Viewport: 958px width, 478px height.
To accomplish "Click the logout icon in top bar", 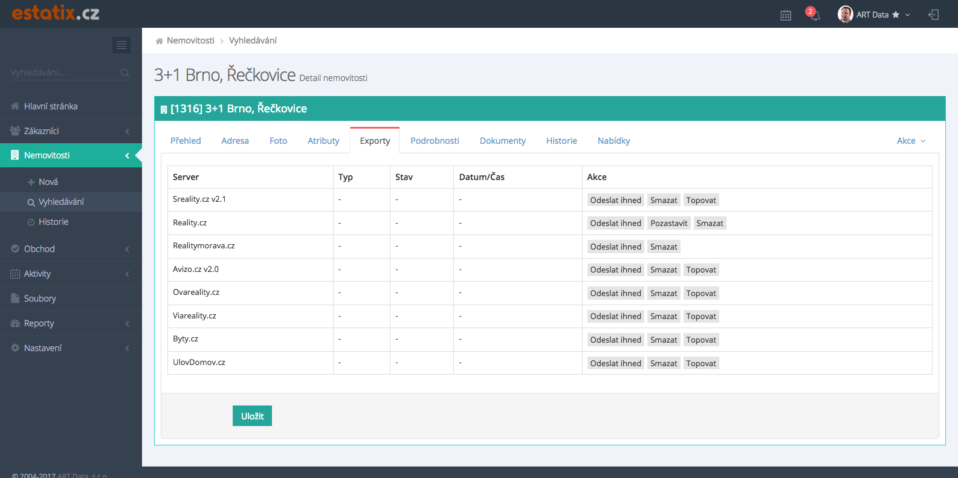I will 934,15.
